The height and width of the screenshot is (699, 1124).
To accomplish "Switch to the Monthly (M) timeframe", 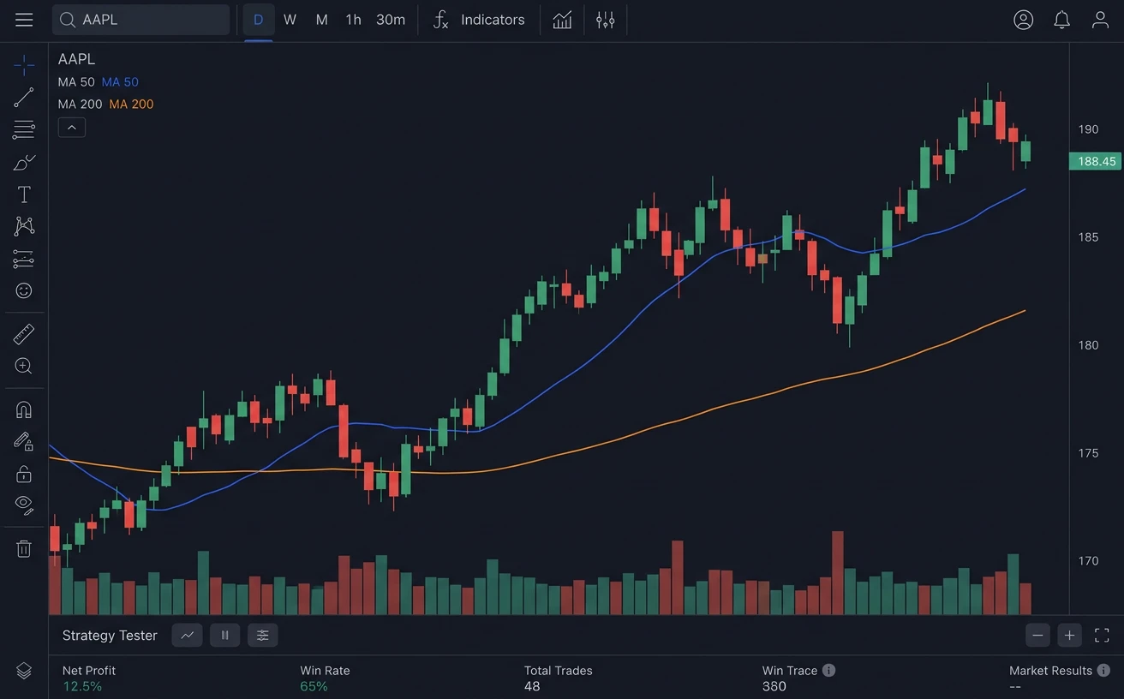I will [321, 20].
